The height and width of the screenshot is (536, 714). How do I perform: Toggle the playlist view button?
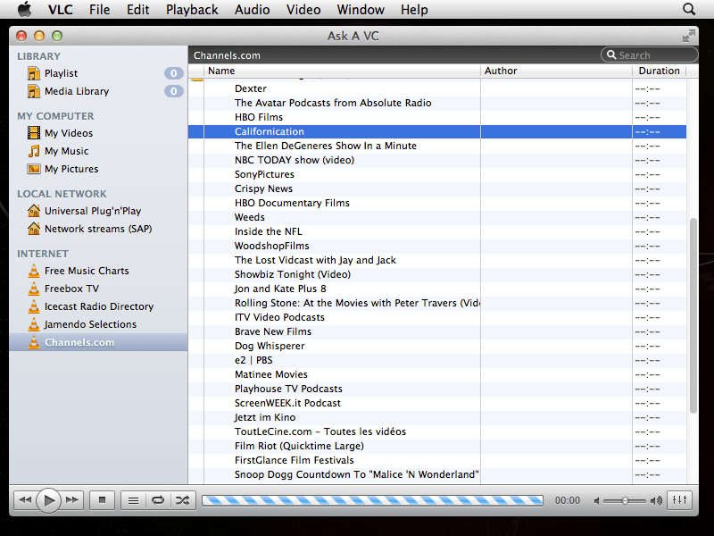(133, 500)
